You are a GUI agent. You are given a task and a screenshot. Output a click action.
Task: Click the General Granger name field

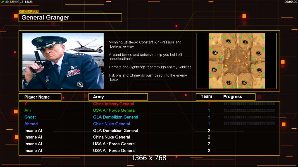point(70,18)
